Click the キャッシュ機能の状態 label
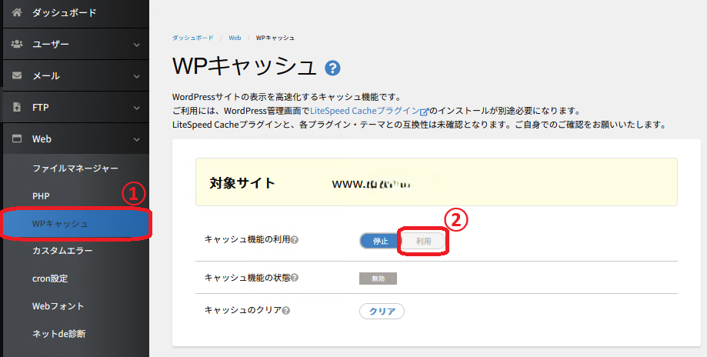The width and height of the screenshot is (707, 357). (247, 278)
